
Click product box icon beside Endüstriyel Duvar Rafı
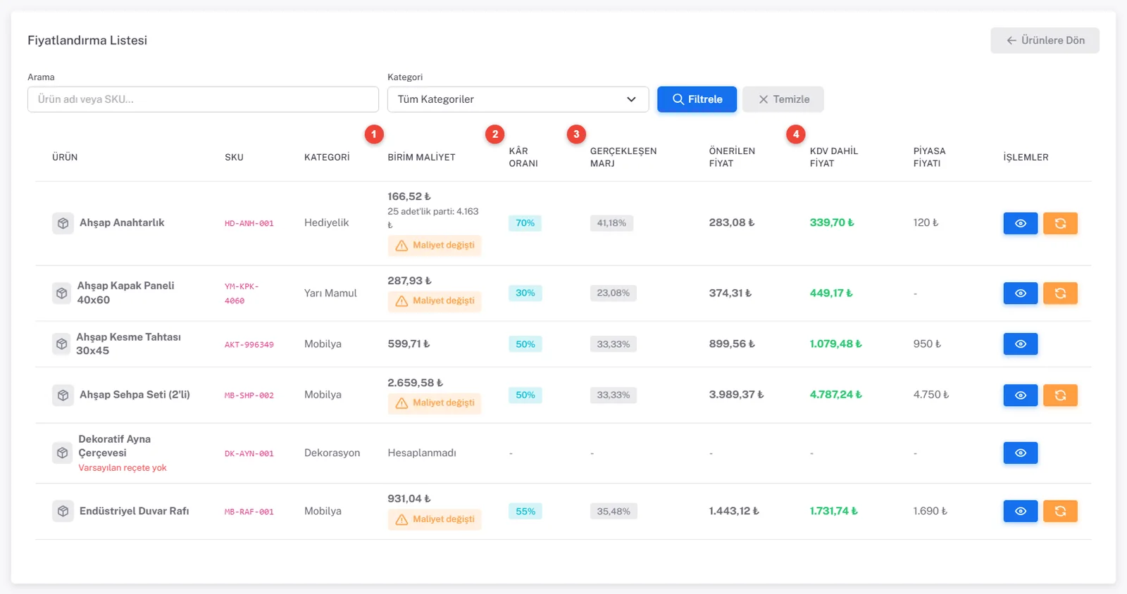63,511
